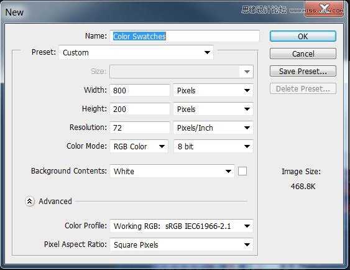Screen dimensions: 350x270
Task: Open the Pixels/Inch resolution units dropdown
Action: (213, 128)
